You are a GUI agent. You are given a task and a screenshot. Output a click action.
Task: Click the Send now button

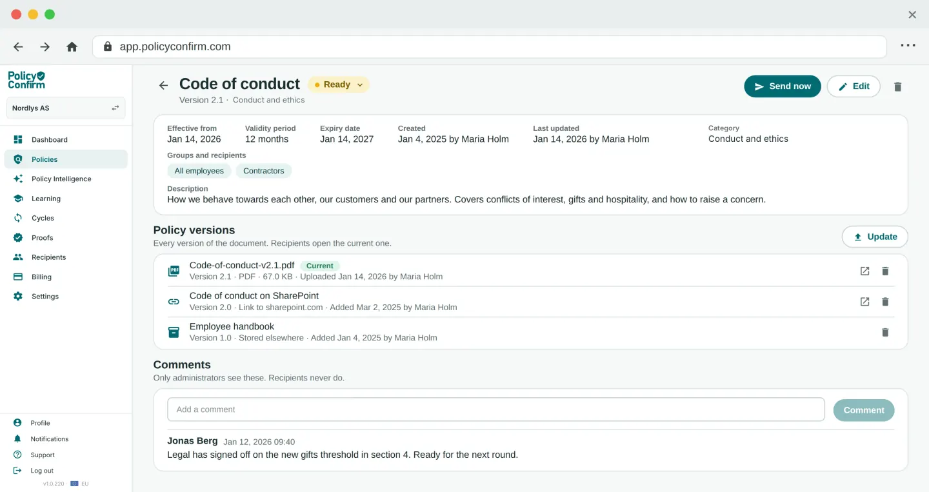click(782, 86)
